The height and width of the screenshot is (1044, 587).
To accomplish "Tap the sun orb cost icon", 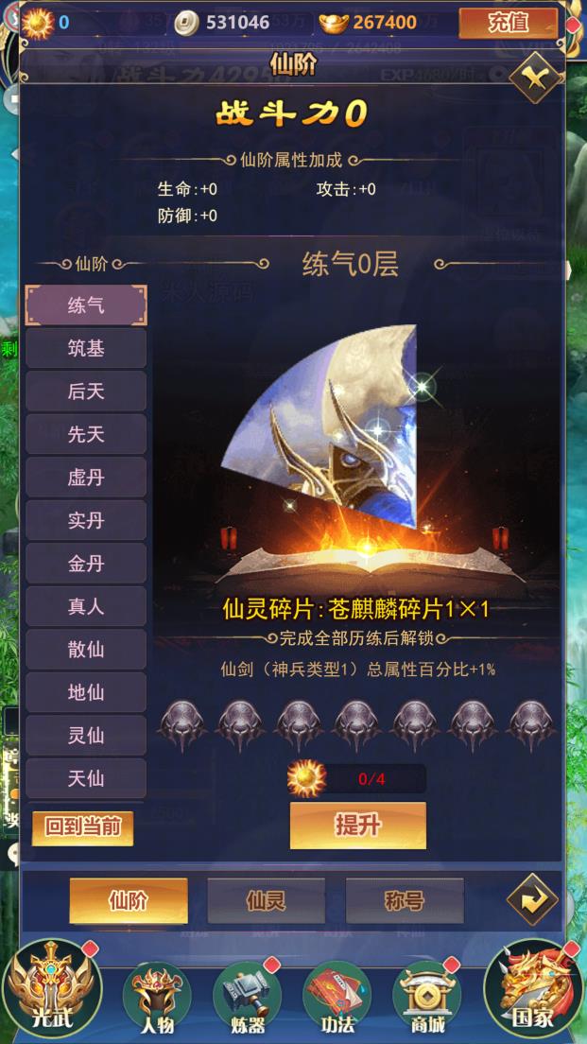I will 307,778.
